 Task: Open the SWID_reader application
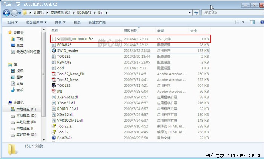(68, 50)
